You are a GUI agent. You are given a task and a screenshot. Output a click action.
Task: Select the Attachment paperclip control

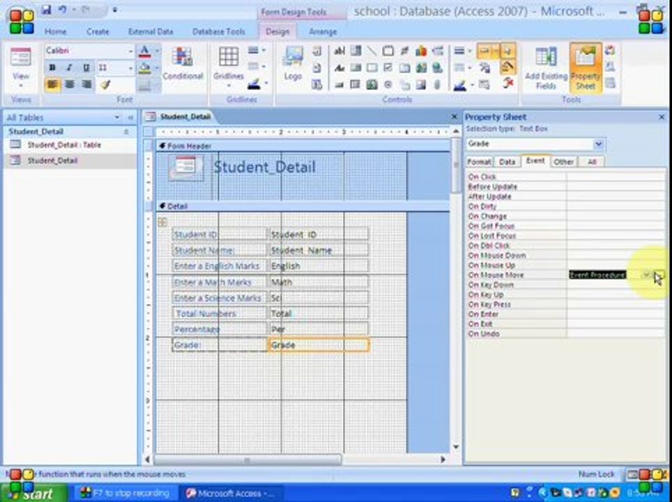(x=437, y=84)
